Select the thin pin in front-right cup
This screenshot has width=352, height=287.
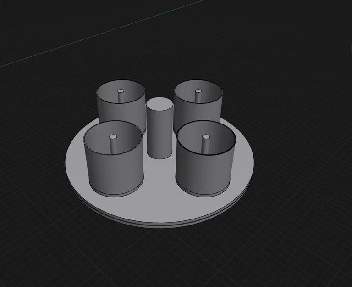click(206, 145)
